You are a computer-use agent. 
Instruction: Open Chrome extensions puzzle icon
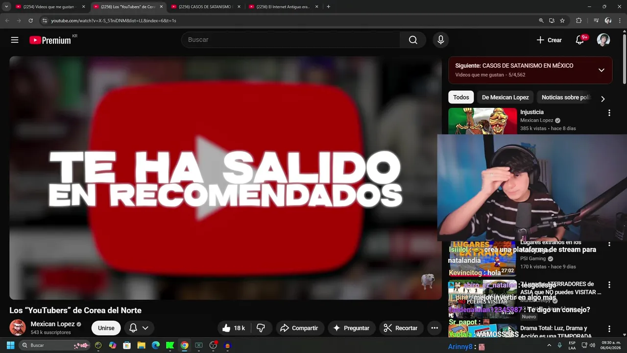click(579, 21)
